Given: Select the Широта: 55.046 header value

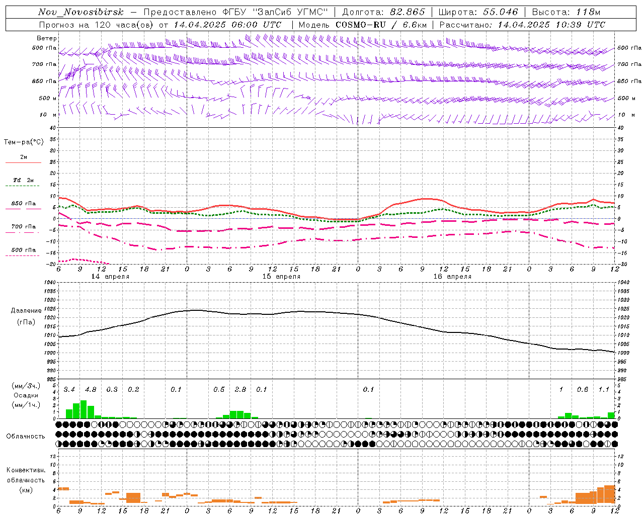Looking at the screenshot, I should point(478,12).
